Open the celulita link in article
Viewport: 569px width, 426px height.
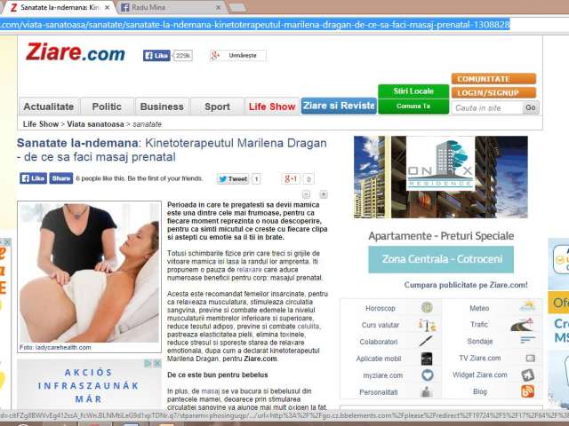pyautogui.click(x=309, y=327)
